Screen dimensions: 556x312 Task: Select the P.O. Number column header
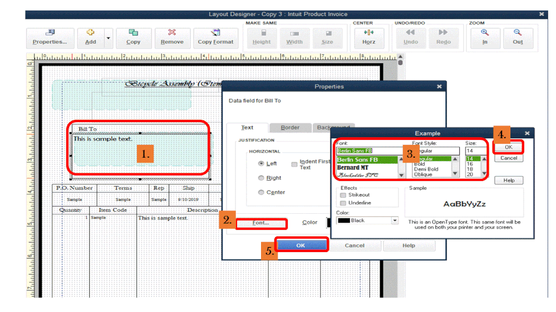click(75, 188)
